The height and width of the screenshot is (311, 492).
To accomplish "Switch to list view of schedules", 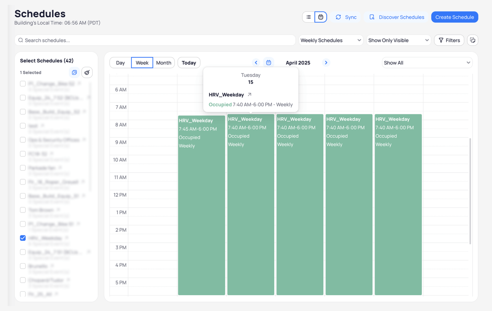I will point(308,17).
